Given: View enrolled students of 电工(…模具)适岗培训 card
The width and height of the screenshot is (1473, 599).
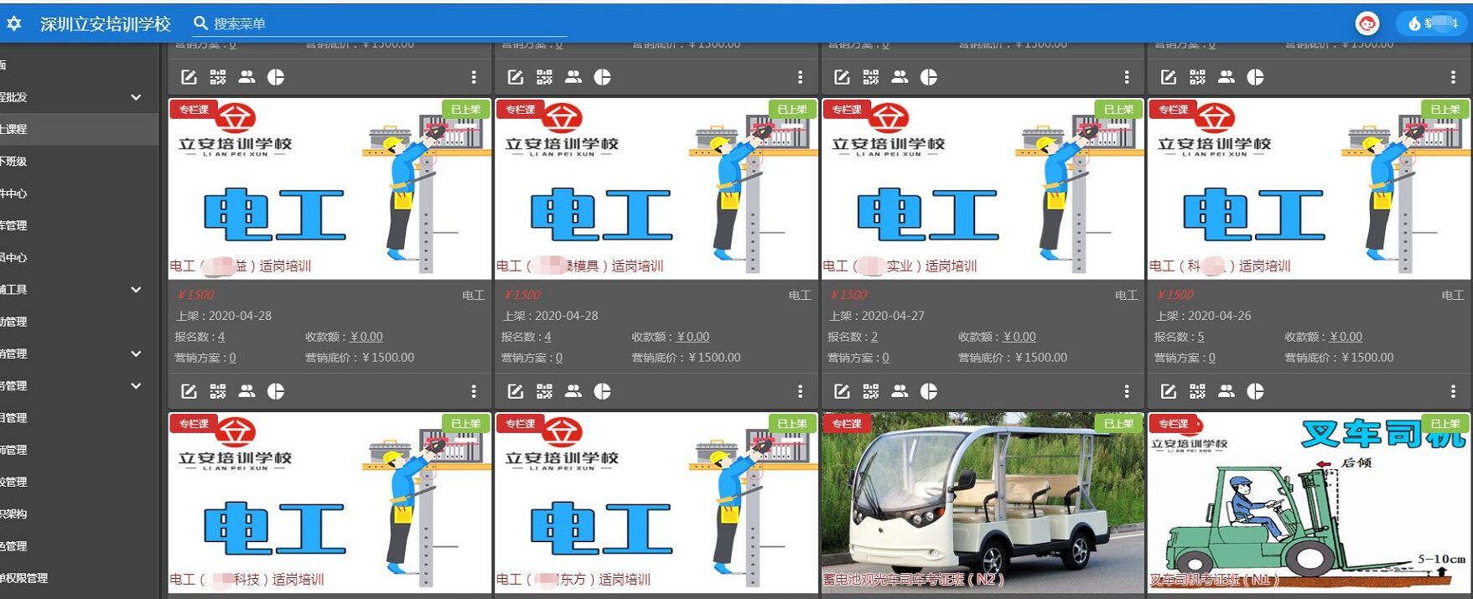Looking at the screenshot, I should [573, 391].
